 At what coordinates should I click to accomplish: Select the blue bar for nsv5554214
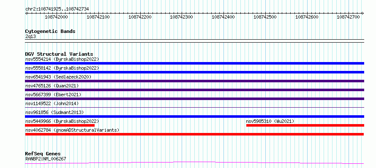[194, 63]
